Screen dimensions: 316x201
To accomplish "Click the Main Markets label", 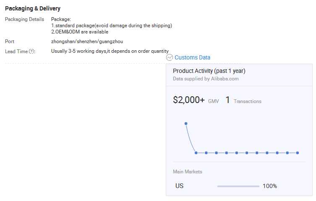I will tap(187, 172).
